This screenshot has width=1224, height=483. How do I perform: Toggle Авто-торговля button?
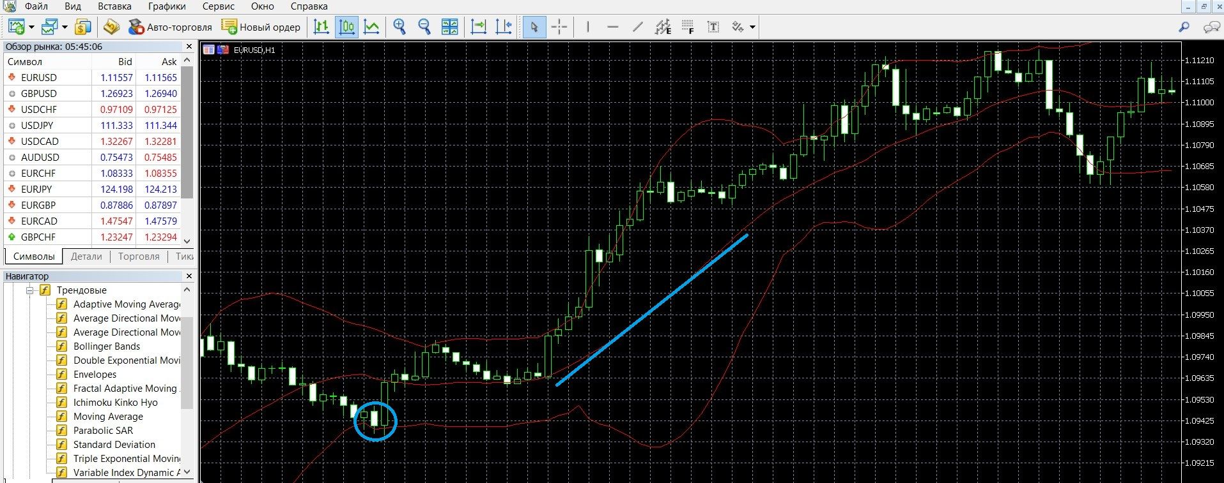[170, 27]
